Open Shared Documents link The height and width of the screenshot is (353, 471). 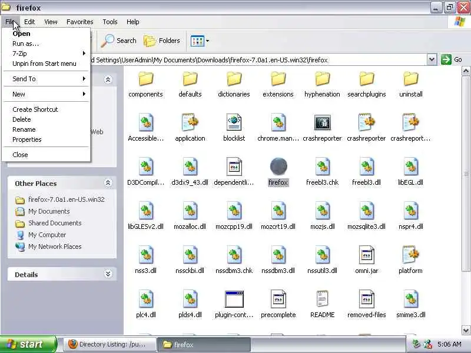click(x=55, y=223)
